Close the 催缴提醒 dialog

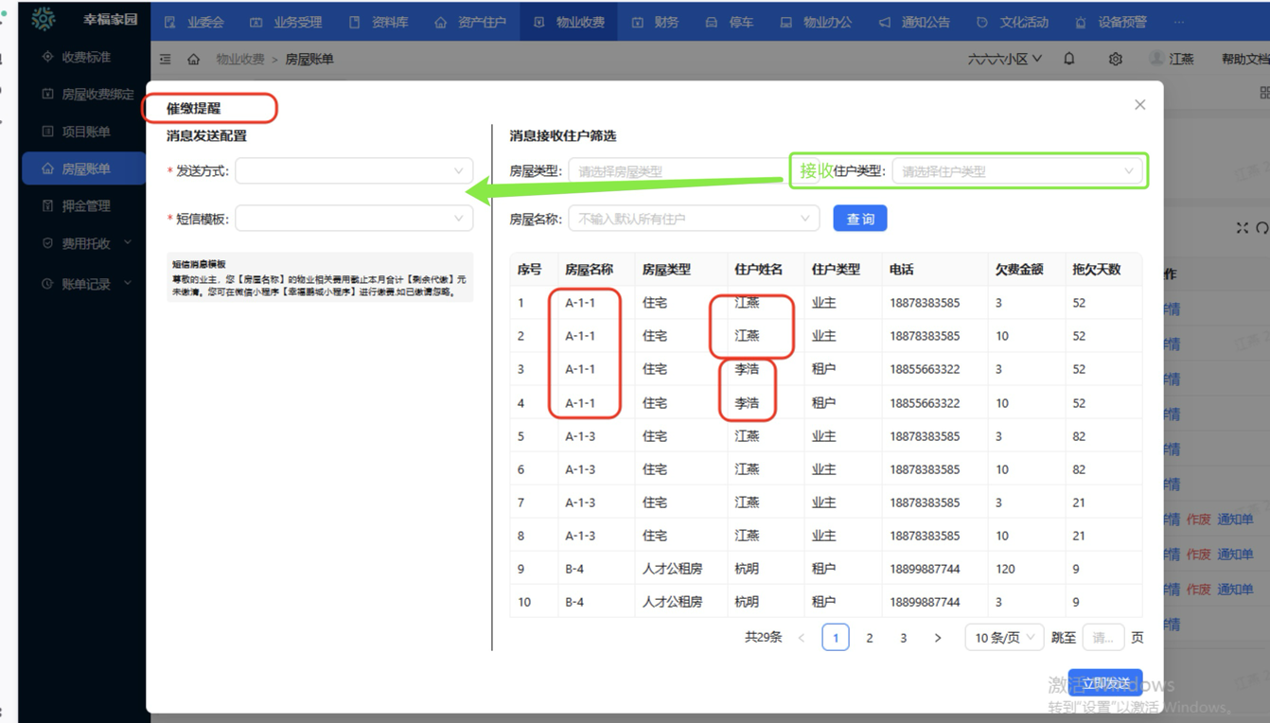[1139, 105]
